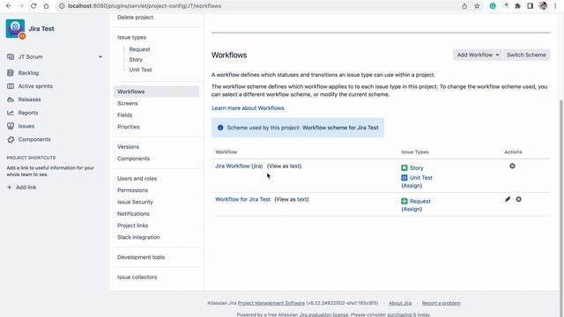Open Screens in project settings menu
This screenshot has height=317, width=564.
pos(127,104)
